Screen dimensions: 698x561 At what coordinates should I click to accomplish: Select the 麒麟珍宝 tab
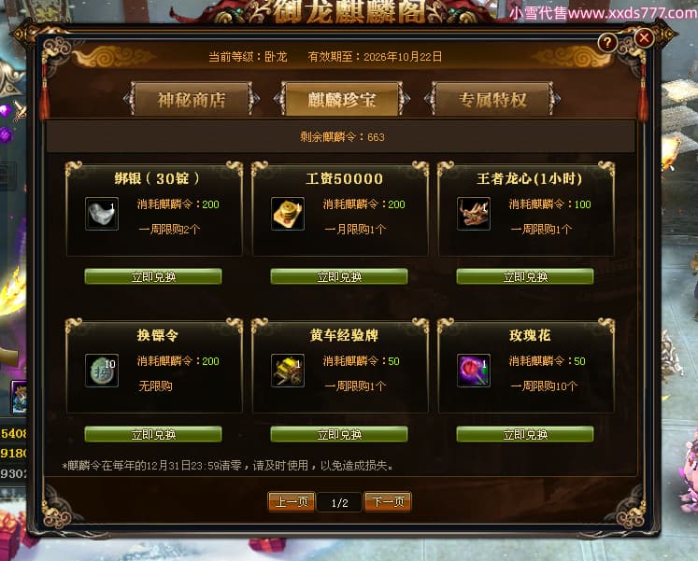tap(342, 99)
